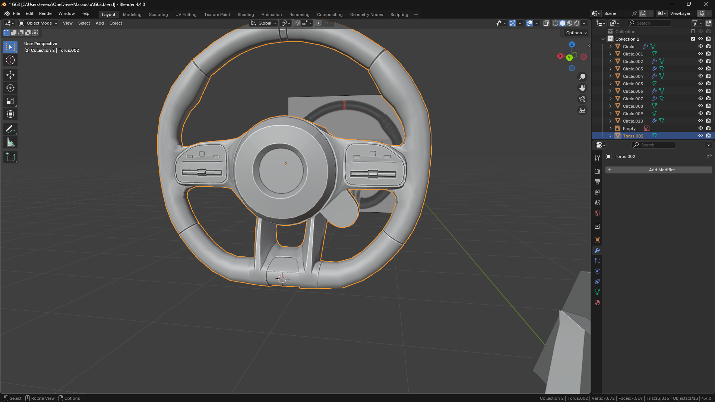Activate the Move tool

click(10, 75)
